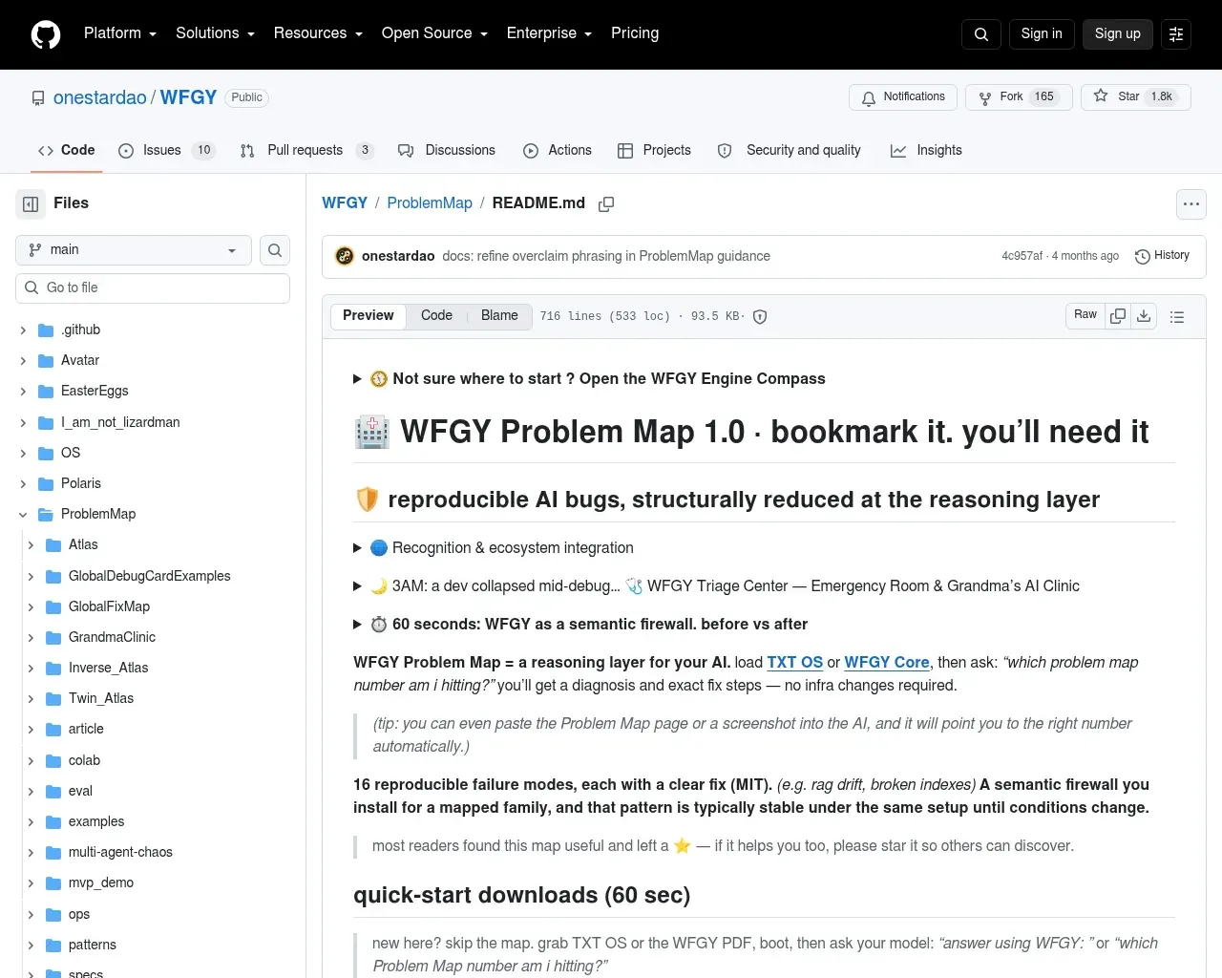This screenshot has width=1222, height=978.
Task: Switch to Code view of README
Action: (436, 316)
